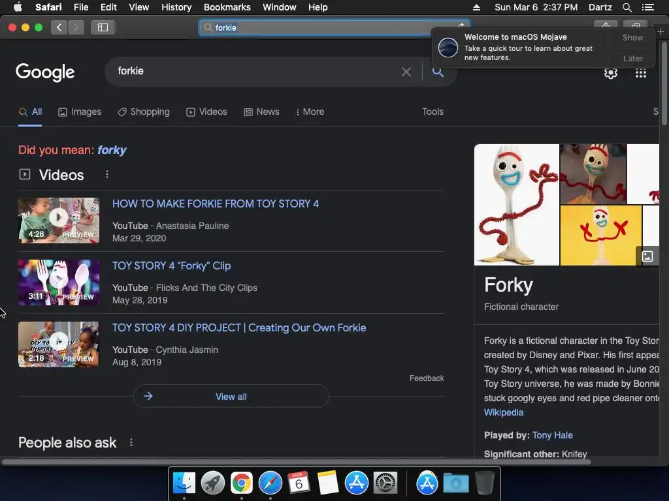Click the suggested spelling forky
Viewport: 669px width, 501px height.
pyautogui.click(x=112, y=150)
